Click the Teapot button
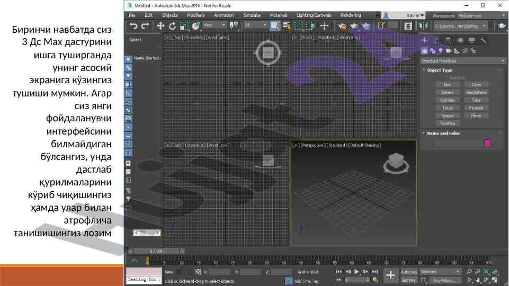The image size is (509, 286). pyautogui.click(x=448, y=116)
